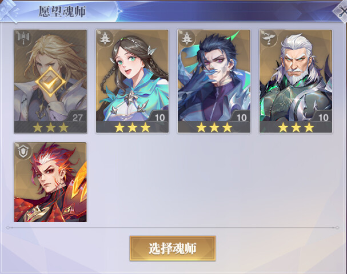This screenshot has height=274, width=347.
Task: Click the hammer emblem beside 愿望魂师 title
Action: pyautogui.click(x=9, y=11)
